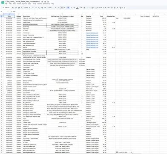
Task: Open the ToyotaPartsDeal.com link in the Thermostat row
Action: pyautogui.click(x=92, y=33)
